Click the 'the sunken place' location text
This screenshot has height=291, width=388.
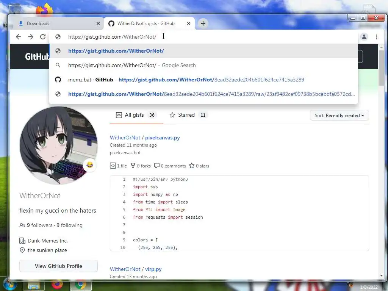(x=47, y=250)
